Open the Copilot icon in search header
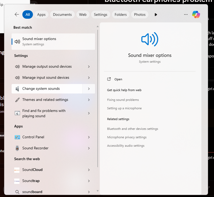 click(196, 14)
